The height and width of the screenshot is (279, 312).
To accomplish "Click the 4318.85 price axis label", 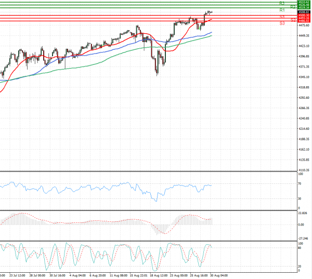I will coord(304,87).
